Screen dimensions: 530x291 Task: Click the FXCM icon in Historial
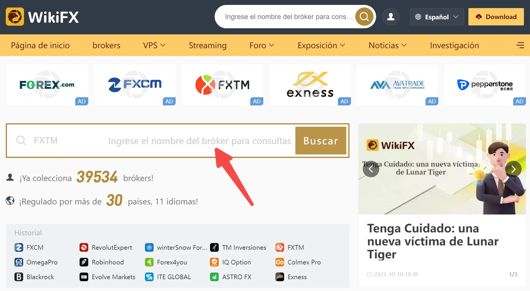pos(19,247)
